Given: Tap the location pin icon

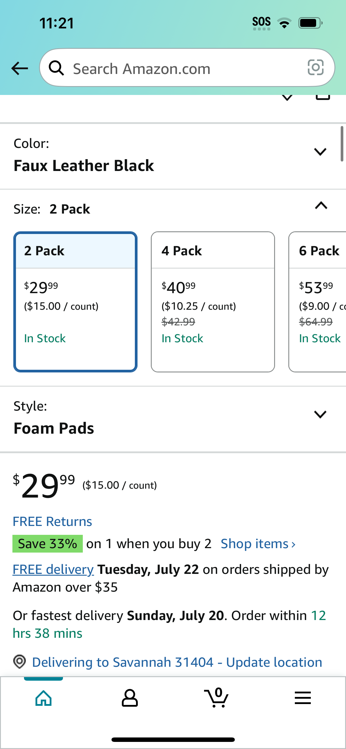Looking at the screenshot, I should 20,662.
